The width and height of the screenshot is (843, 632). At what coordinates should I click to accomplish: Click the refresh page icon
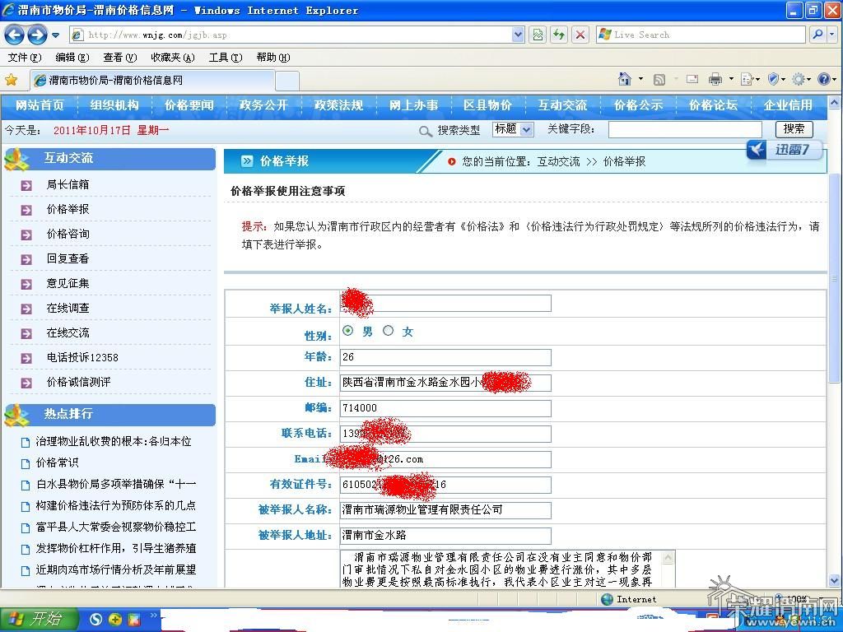559,35
